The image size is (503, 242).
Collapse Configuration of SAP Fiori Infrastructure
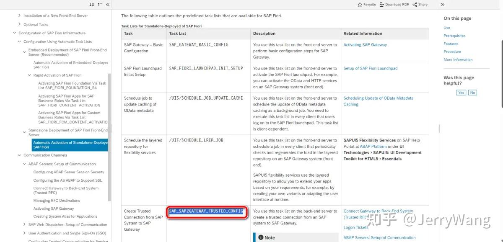coord(15,33)
